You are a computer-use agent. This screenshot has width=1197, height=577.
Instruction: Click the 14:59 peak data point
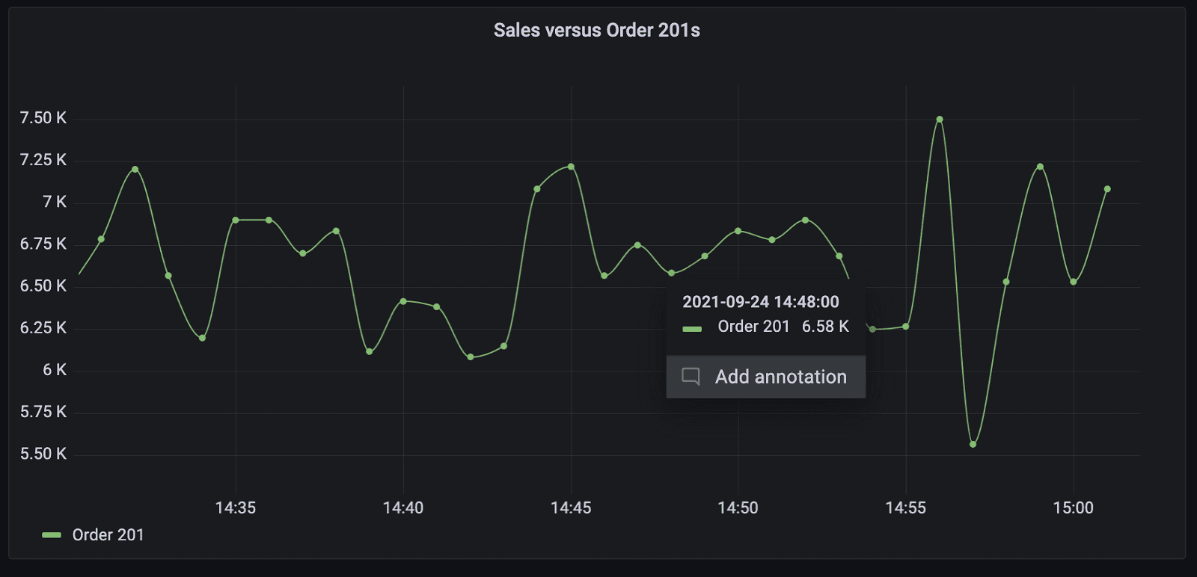tap(1040, 167)
